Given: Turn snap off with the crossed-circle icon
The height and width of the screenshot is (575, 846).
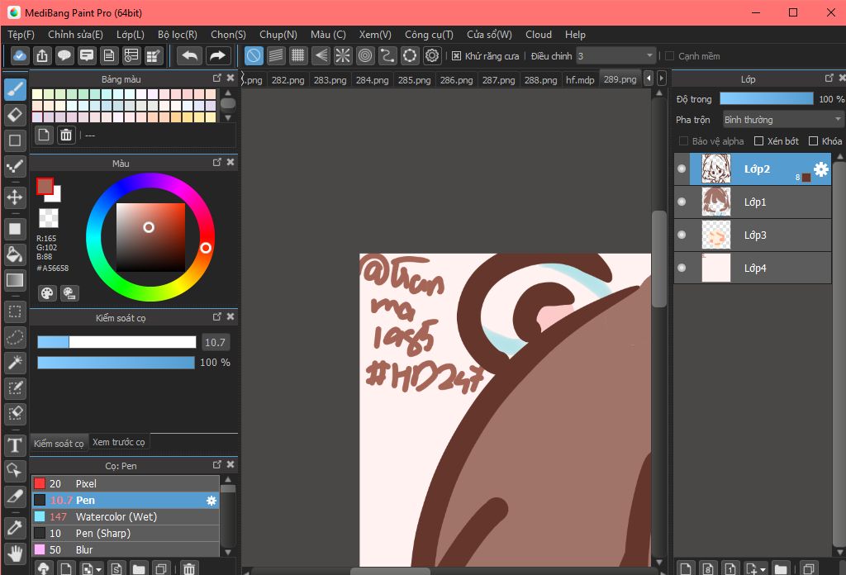Looking at the screenshot, I should 254,55.
